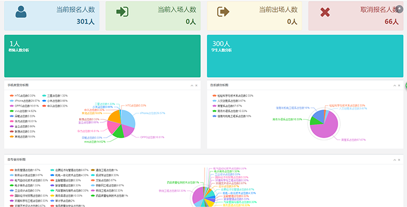Click the green sign-in arrow icon

tap(122, 12)
